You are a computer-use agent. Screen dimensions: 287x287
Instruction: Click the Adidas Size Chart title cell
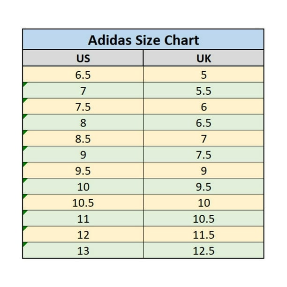[x=143, y=39]
